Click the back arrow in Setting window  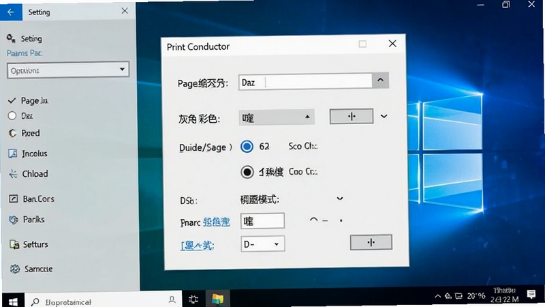[x=11, y=12]
